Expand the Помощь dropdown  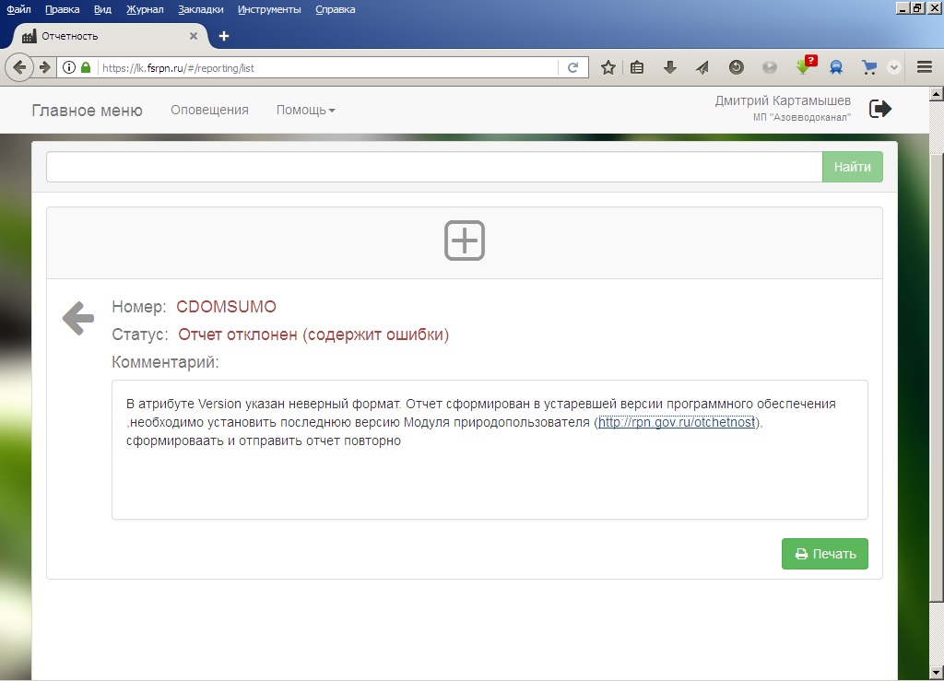pyautogui.click(x=305, y=111)
